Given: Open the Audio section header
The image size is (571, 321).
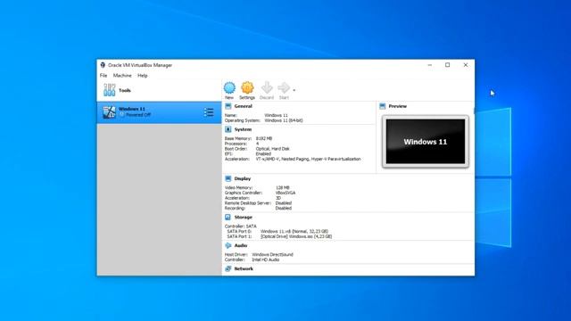Looking at the screenshot, I should click(x=241, y=246).
